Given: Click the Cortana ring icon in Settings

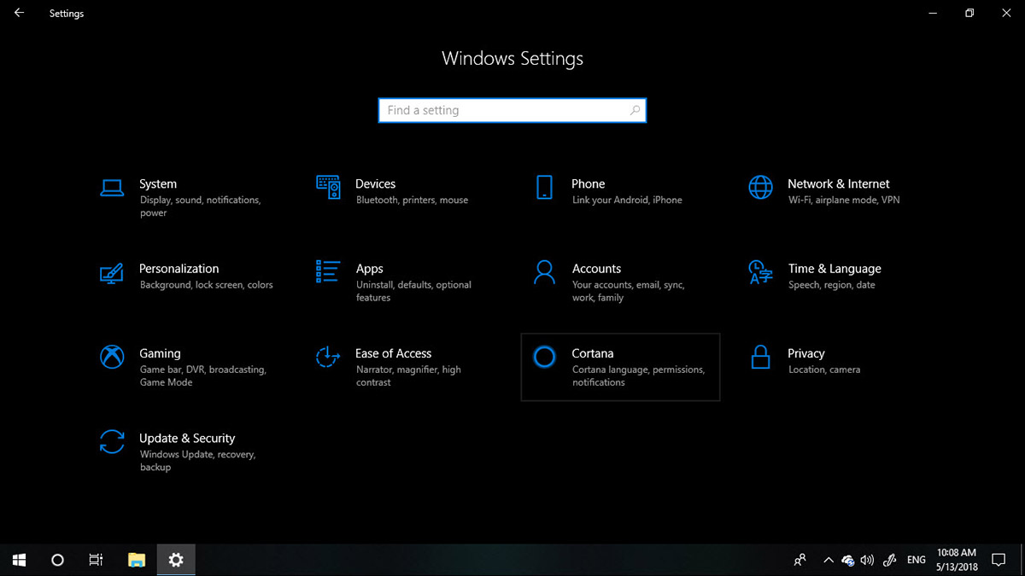Looking at the screenshot, I should click(544, 357).
